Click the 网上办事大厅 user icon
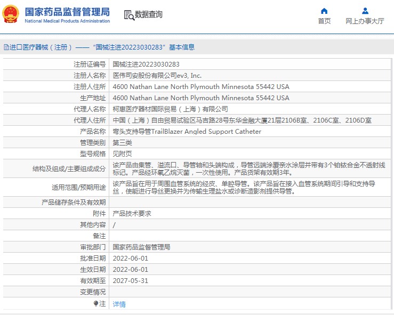This screenshot has width=394, height=315. pyautogui.click(x=365, y=11)
